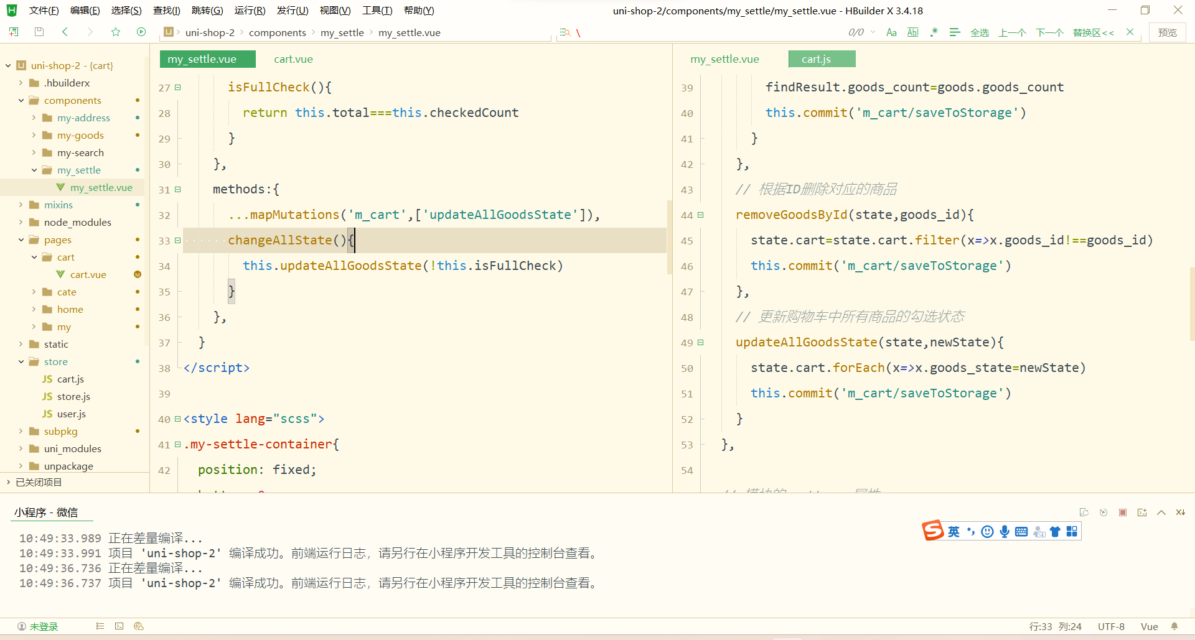The width and height of the screenshot is (1195, 640).
Task: Click the console recompile refresh icon
Action: [x=1084, y=512]
